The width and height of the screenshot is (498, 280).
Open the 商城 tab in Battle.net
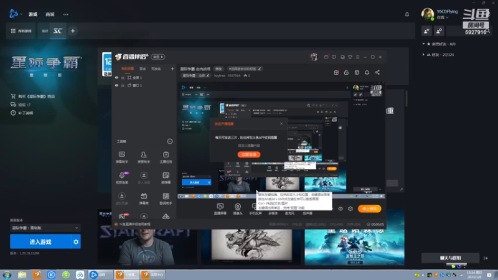[50, 14]
